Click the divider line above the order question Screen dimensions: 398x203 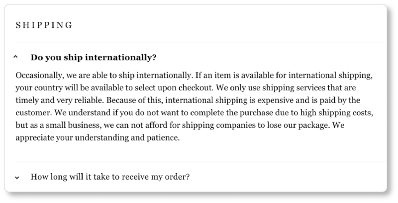[x=201, y=162]
